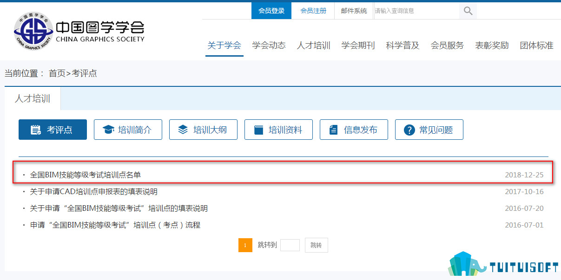Click the 培训大纲 button label
Screen dimensions: 561x280
coord(210,130)
